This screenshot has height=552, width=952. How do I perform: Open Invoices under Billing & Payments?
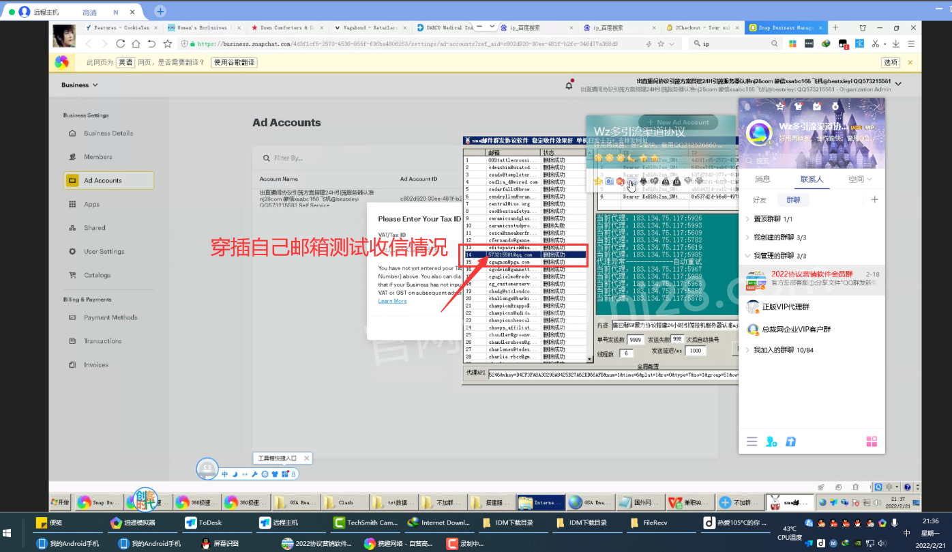pyautogui.click(x=96, y=365)
